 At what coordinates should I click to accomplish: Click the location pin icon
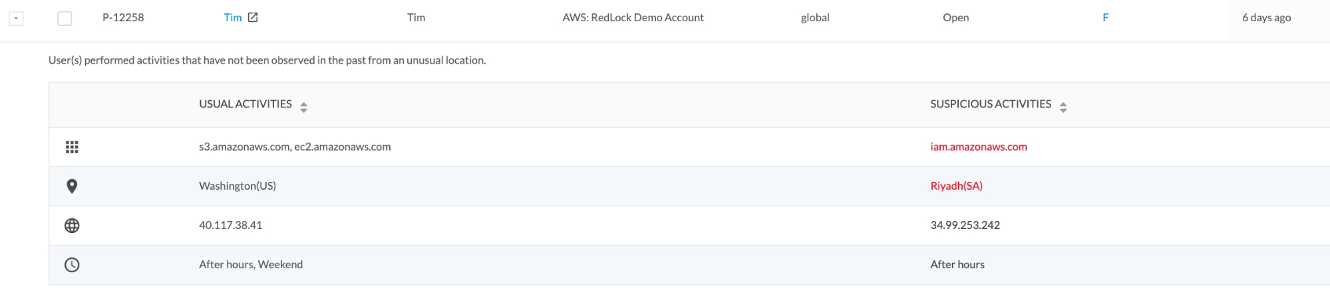click(72, 186)
